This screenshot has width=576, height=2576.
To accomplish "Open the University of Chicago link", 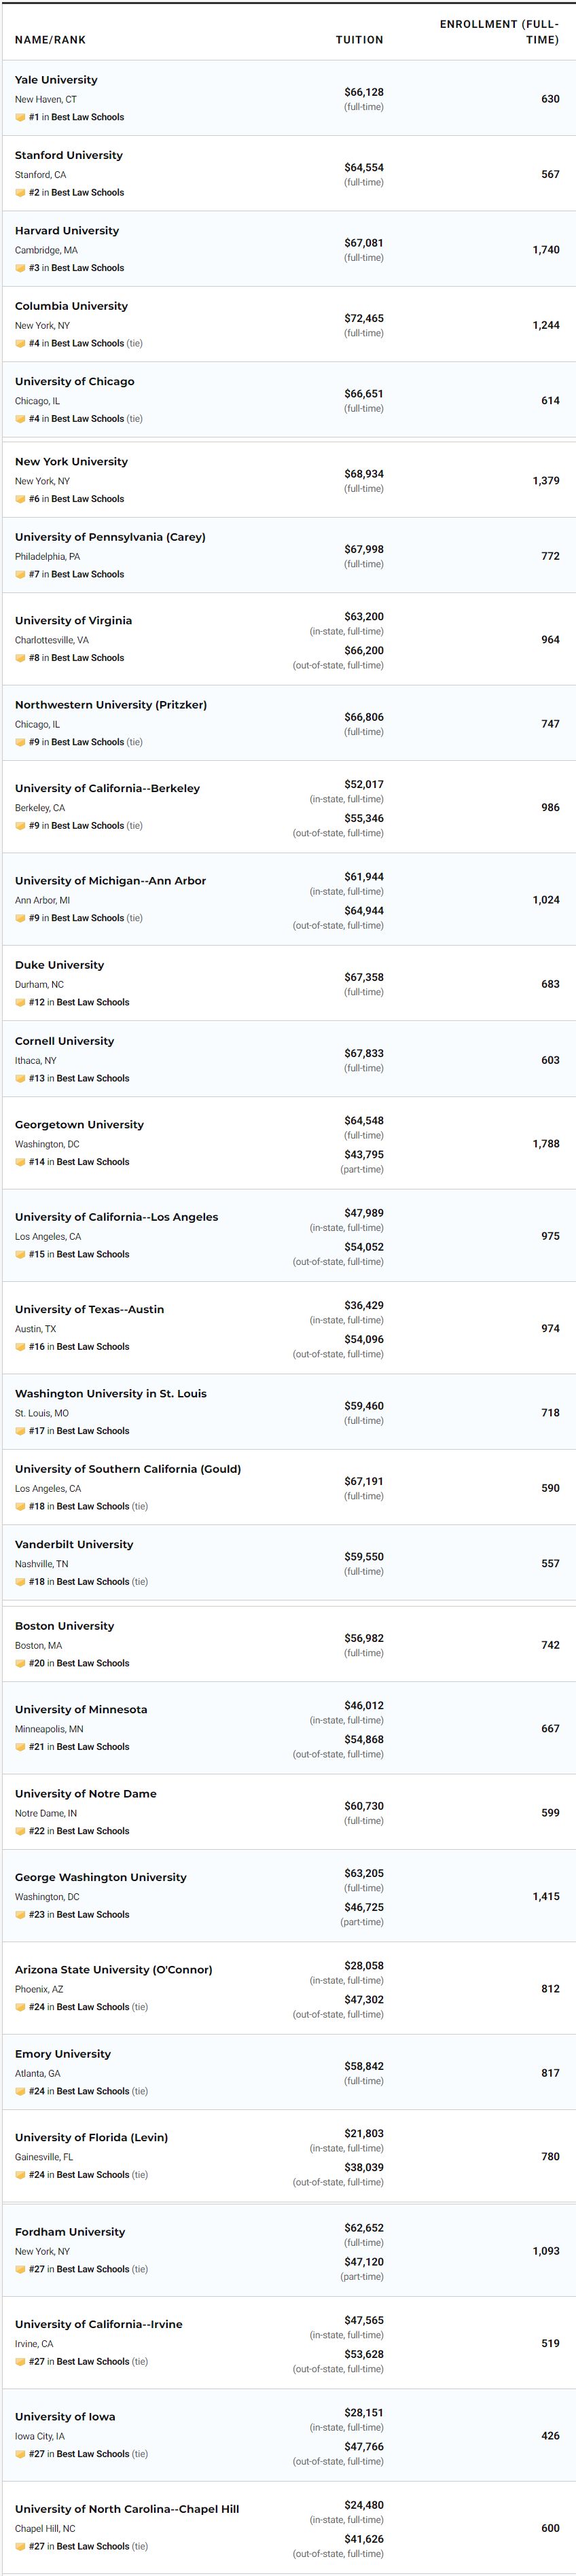I will click(74, 381).
